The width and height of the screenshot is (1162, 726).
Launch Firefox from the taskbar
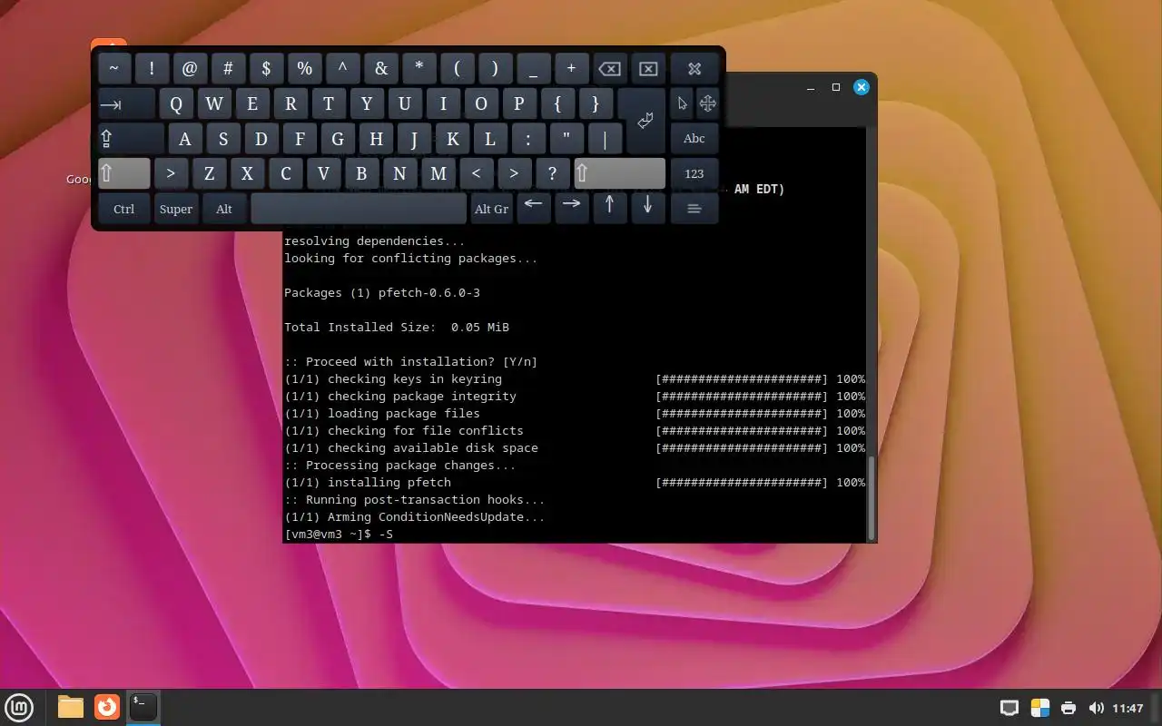point(107,707)
